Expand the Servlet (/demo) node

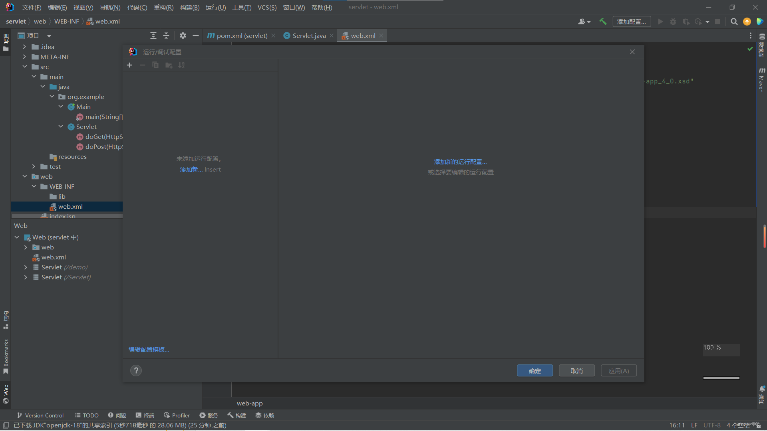click(26, 267)
